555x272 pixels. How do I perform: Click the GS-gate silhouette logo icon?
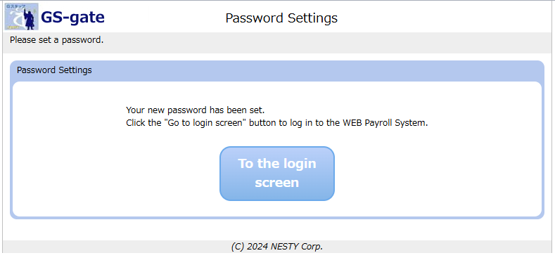(22, 17)
